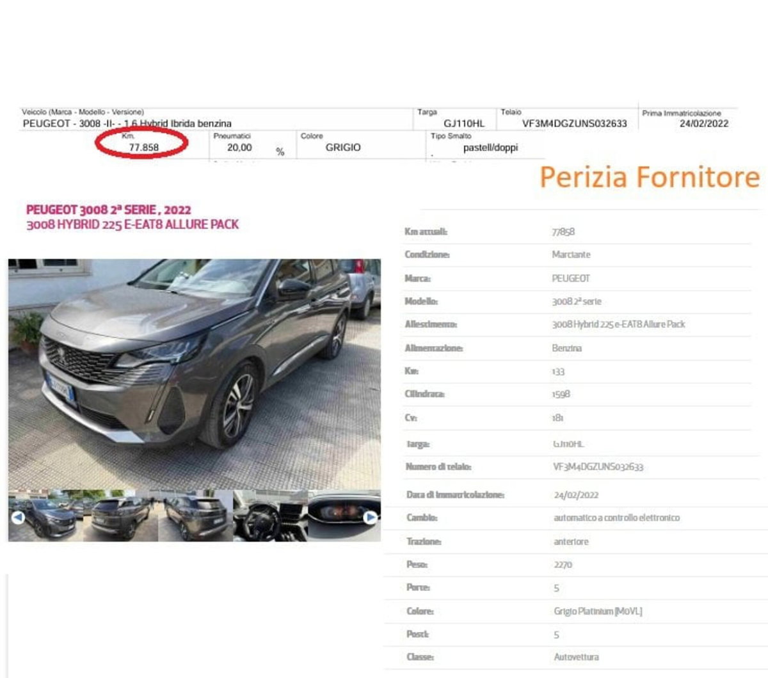Click the 'Cilindrata:' label

click(x=424, y=395)
